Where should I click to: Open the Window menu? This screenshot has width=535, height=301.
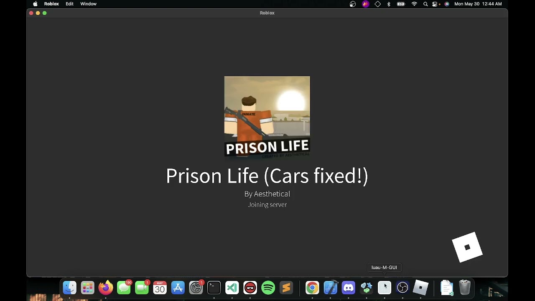pyautogui.click(x=88, y=4)
